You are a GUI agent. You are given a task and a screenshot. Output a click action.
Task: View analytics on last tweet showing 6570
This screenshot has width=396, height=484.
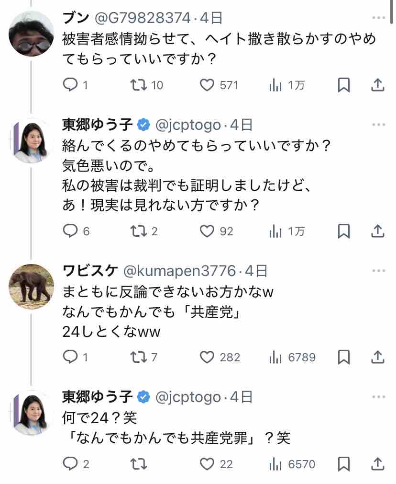(275, 464)
